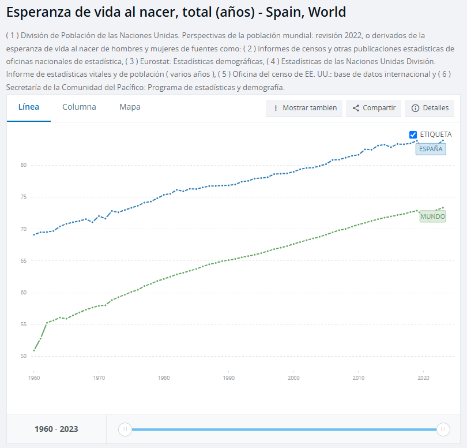
Task: Click the chart title text
Action: (x=173, y=12)
